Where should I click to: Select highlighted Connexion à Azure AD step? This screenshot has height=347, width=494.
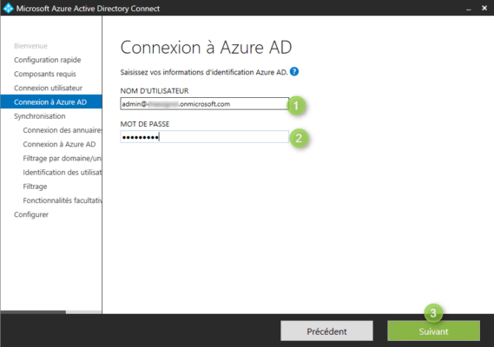[51, 102]
